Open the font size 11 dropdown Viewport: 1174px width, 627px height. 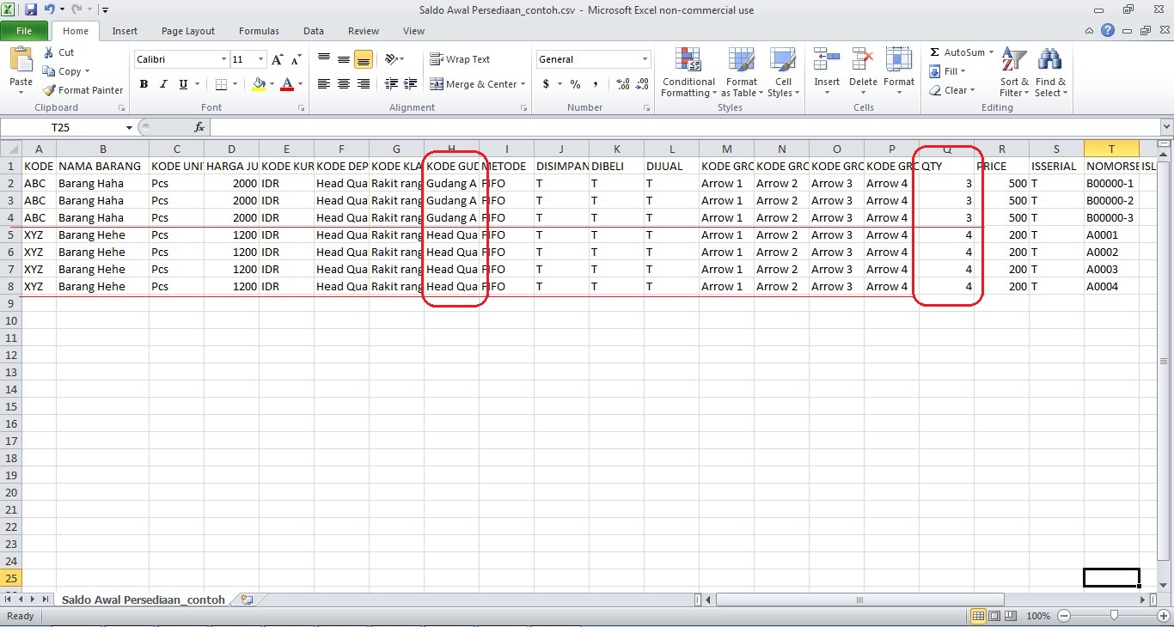tap(261, 59)
